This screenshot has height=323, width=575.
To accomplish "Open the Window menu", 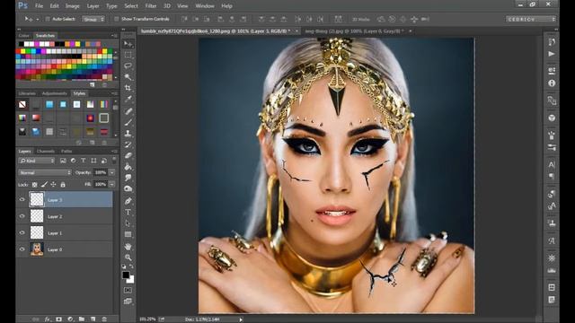I will tap(205, 6).
